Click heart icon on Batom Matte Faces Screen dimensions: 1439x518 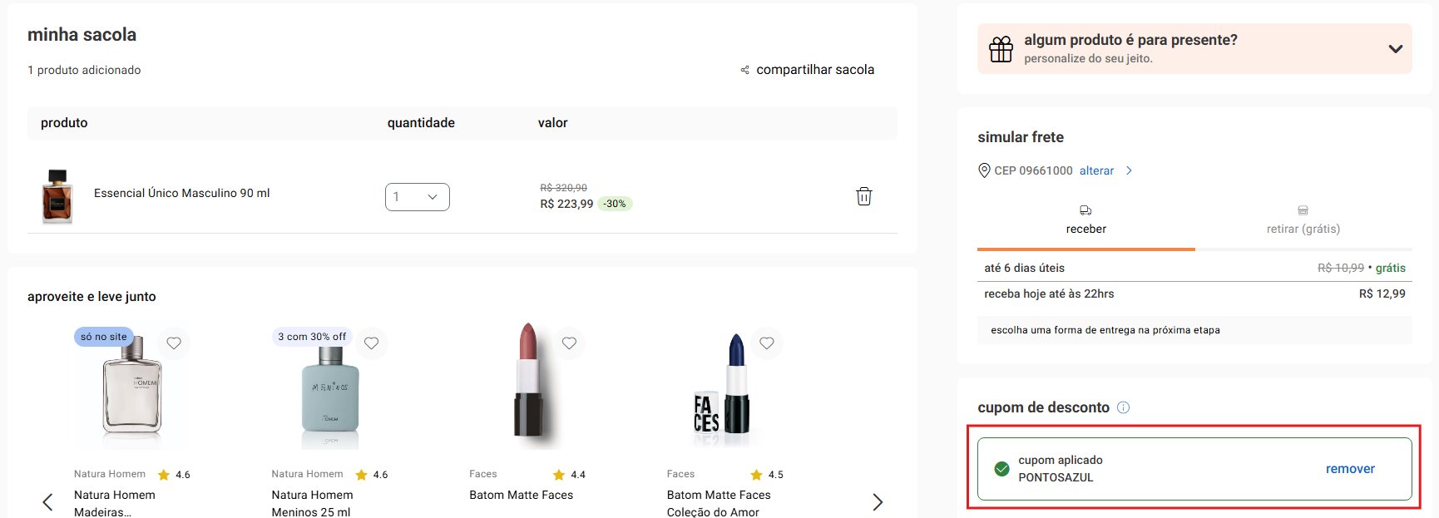(569, 343)
